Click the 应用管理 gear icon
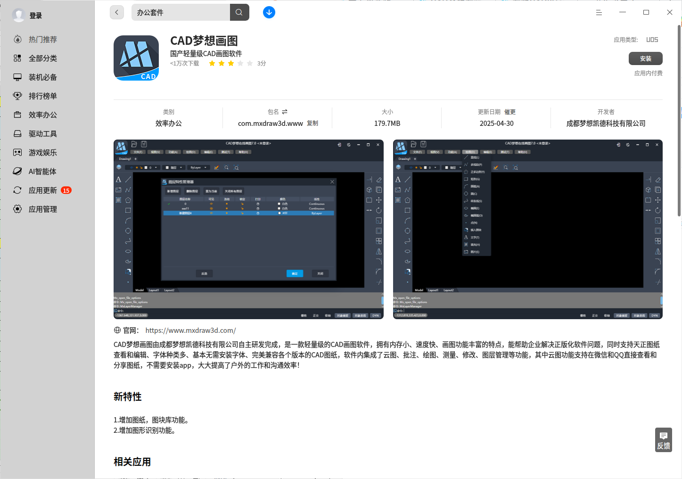682x479 pixels. pos(17,209)
